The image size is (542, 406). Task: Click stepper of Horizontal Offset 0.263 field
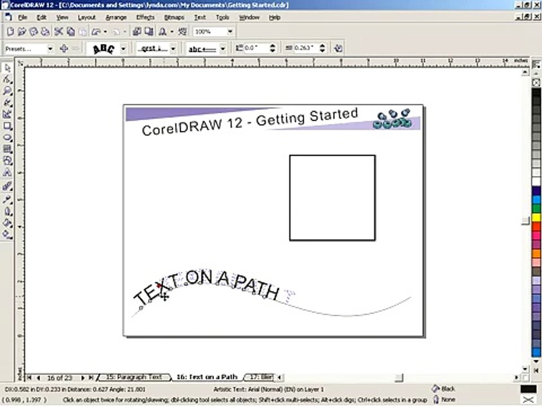coord(322,48)
